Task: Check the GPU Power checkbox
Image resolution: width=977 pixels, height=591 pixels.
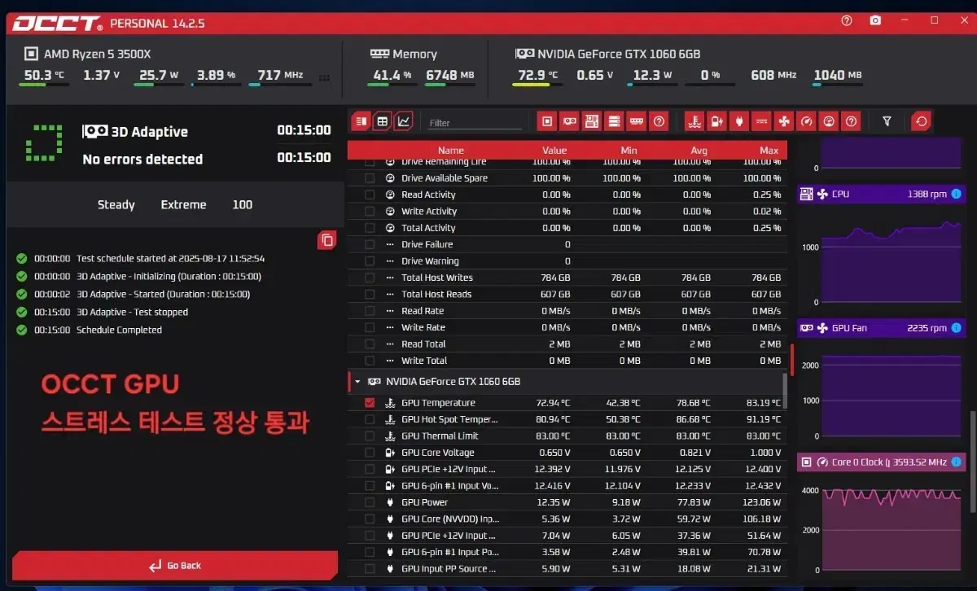Action: (370, 502)
